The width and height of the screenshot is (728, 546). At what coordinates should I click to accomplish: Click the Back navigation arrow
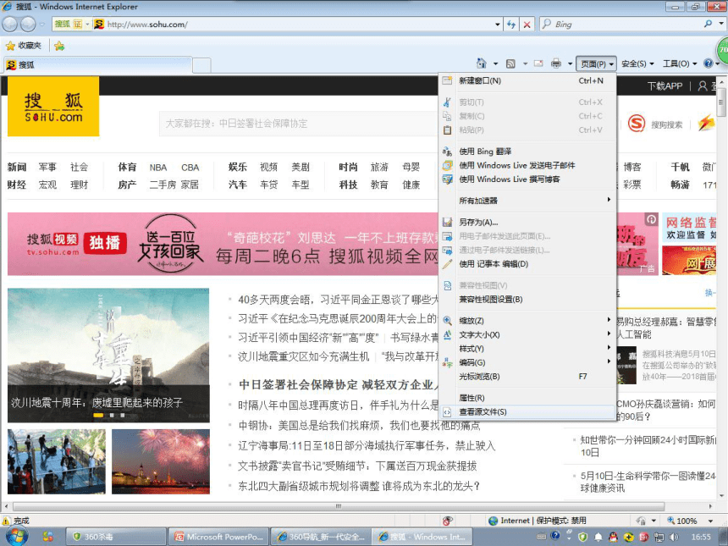pyautogui.click(x=10, y=25)
